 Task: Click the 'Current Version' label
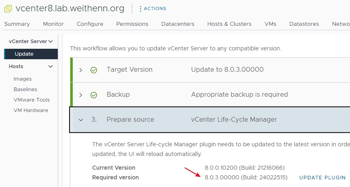114,168
